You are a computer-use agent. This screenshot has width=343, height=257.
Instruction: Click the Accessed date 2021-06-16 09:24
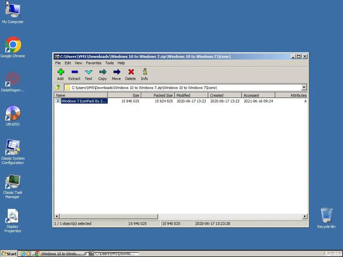[258, 101]
